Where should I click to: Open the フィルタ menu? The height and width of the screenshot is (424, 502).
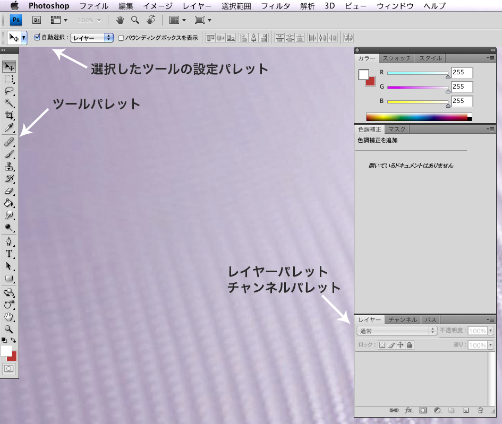tap(276, 6)
